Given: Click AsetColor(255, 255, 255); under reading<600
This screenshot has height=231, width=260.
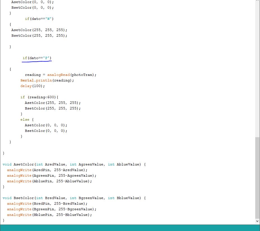Looking at the screenshot, I should [x=53, y=103].
